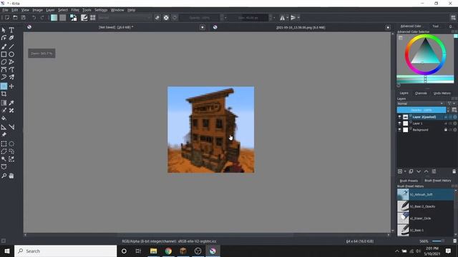458x257 pixels.
Task: Open the Settings menu
Action: point(101,10)
